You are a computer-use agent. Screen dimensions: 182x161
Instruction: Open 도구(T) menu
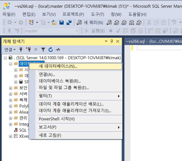click(98, 14)
